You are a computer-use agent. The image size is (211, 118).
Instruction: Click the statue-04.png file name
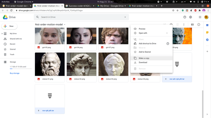click(143, 79)
